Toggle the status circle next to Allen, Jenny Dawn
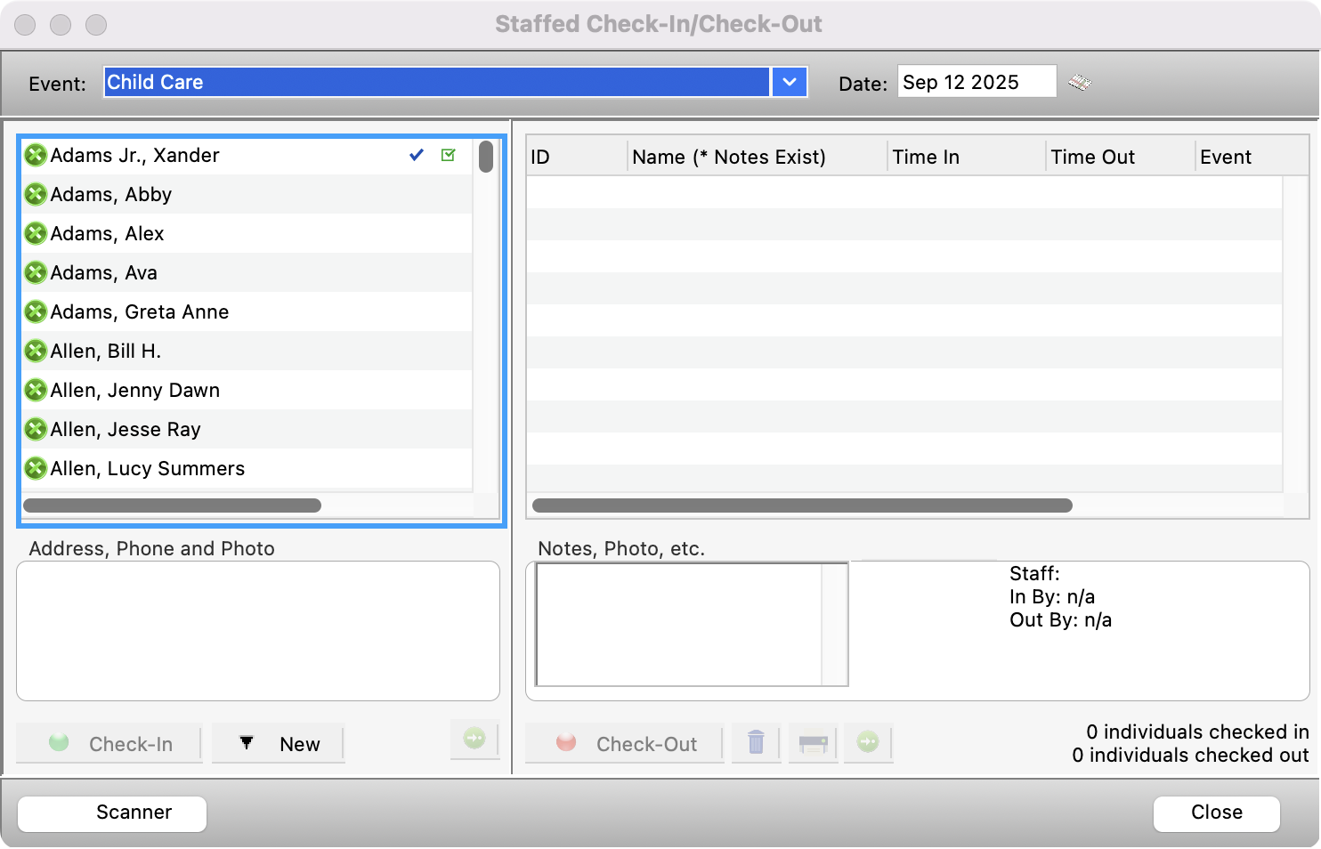 point(35,390)
